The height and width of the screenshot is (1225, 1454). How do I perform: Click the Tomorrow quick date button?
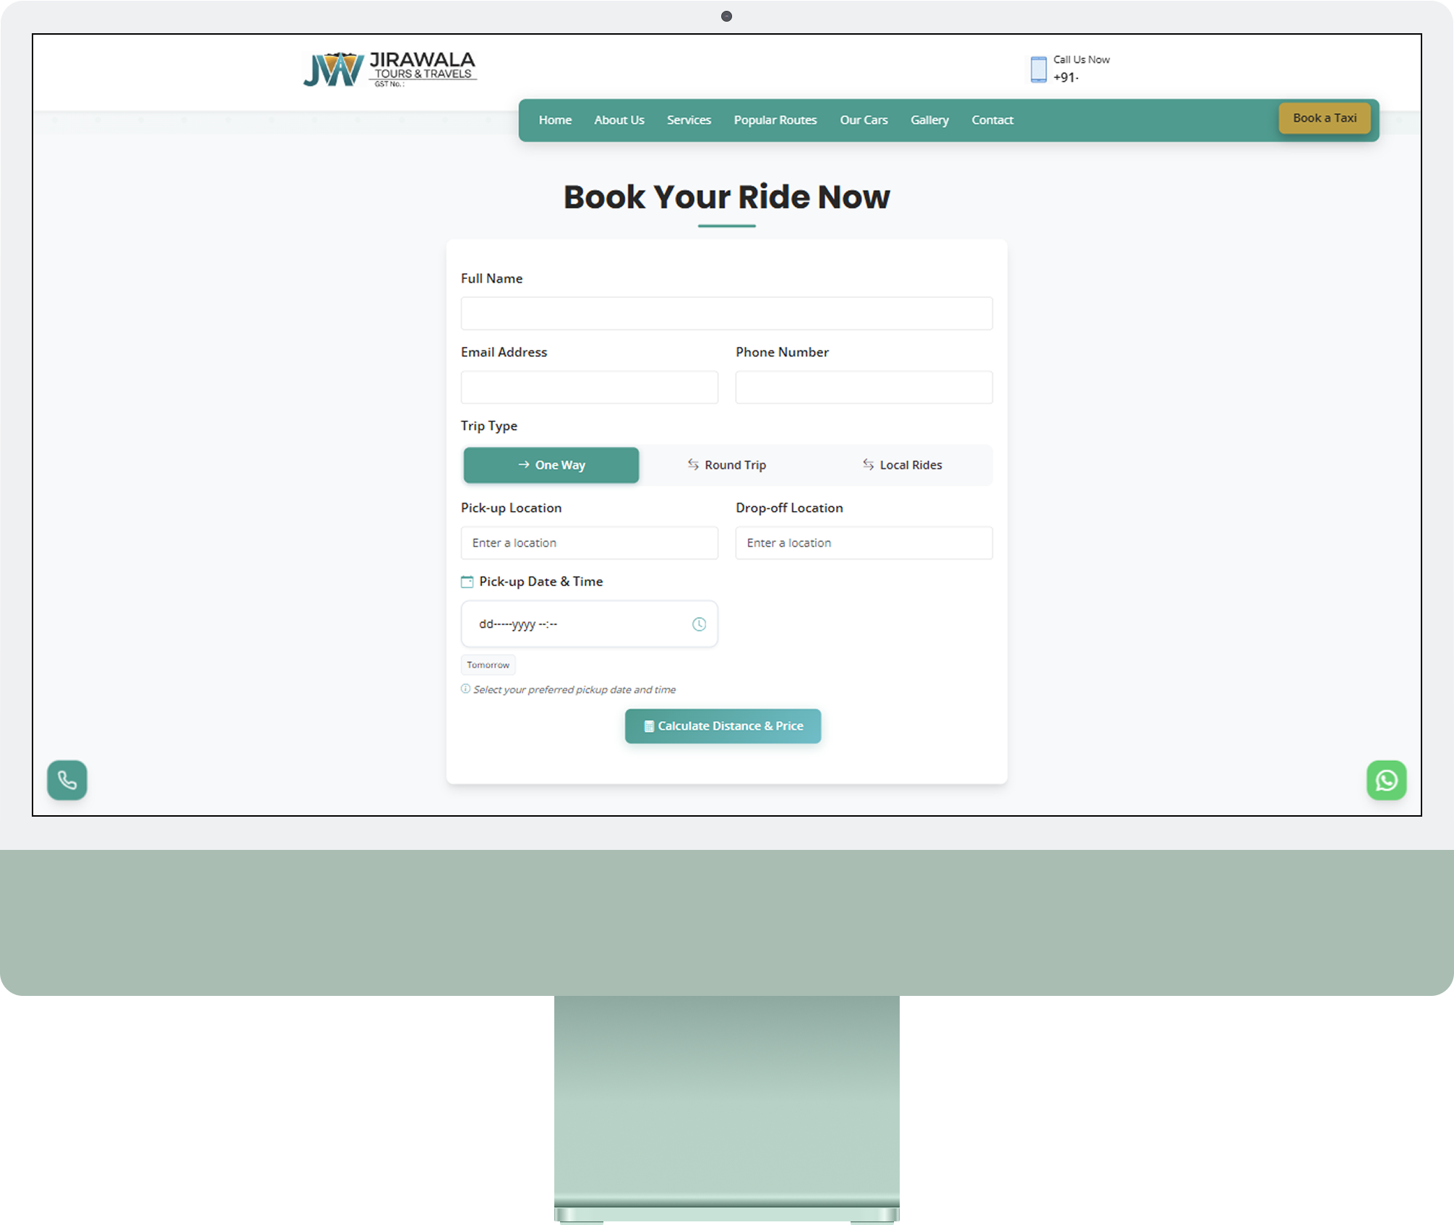[x=488, y=665]
